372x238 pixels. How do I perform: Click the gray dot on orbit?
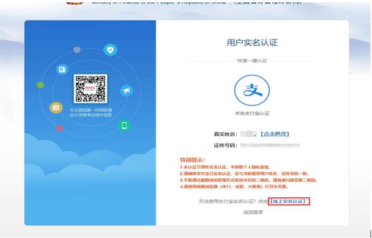(x=77, y=49)
